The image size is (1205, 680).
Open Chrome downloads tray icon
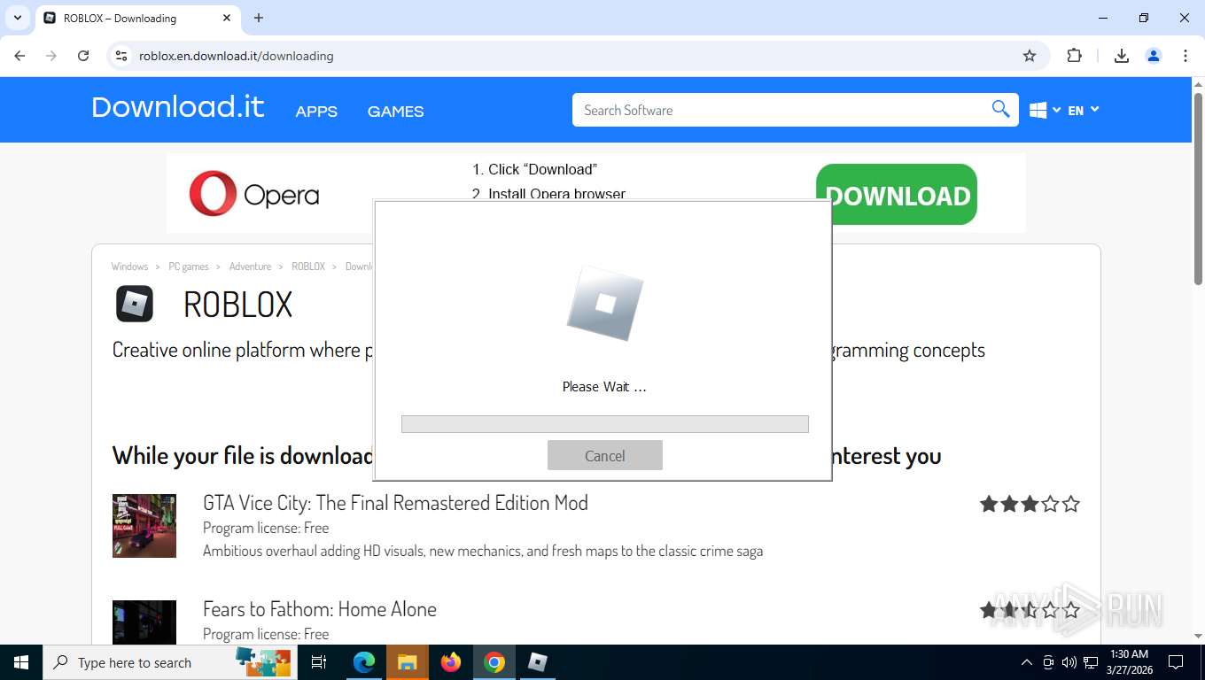pos(1121,56)
